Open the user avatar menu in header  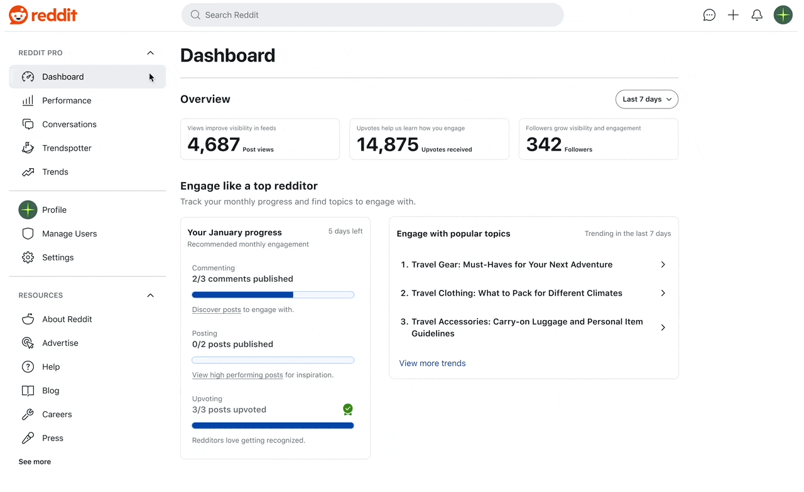click(783, 15)
